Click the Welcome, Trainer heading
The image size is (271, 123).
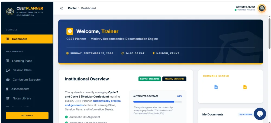click(x=97, y=31)
